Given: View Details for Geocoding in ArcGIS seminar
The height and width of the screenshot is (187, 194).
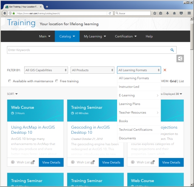Looking at the screenshot, I should coord(111,162).
